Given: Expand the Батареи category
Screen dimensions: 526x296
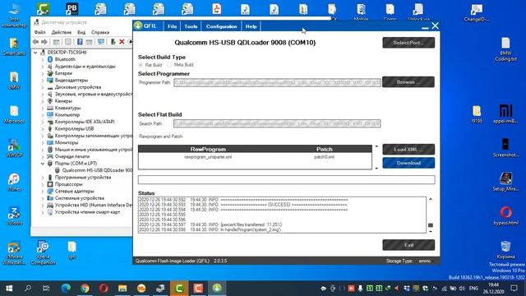Looking at the screenshot, I should pos(43,73).
